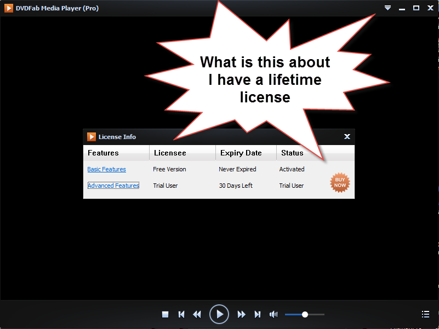Click the Features column header

click(x=116, y=153)
